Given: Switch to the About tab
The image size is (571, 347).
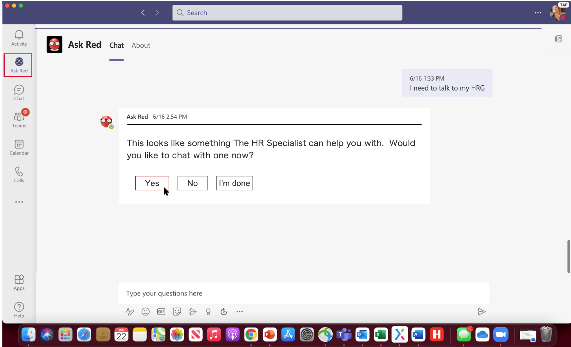Looking at the screenshot, I should click(x=141, y=45).
